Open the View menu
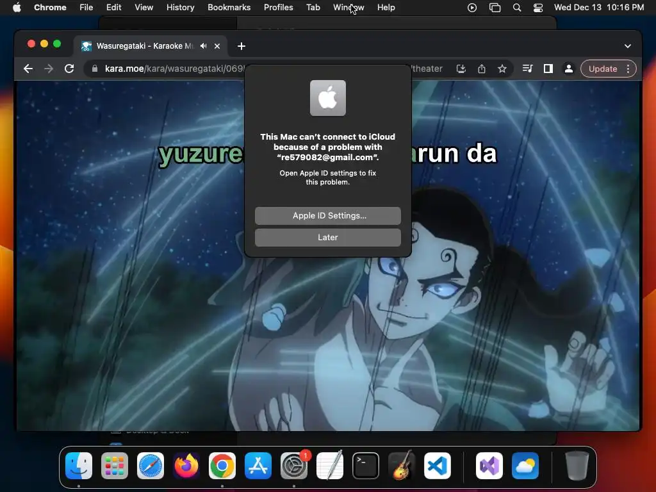The height and width of the screenshot is (492, 656). coord(144,7)
